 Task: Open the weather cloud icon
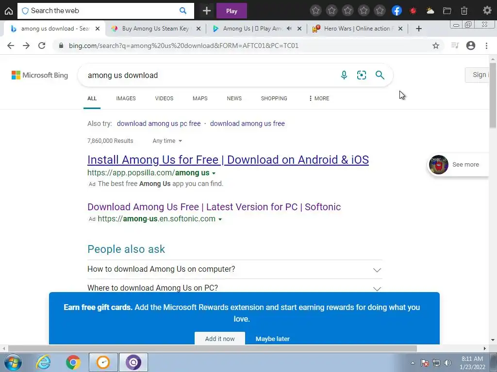(x=430, y=11)
